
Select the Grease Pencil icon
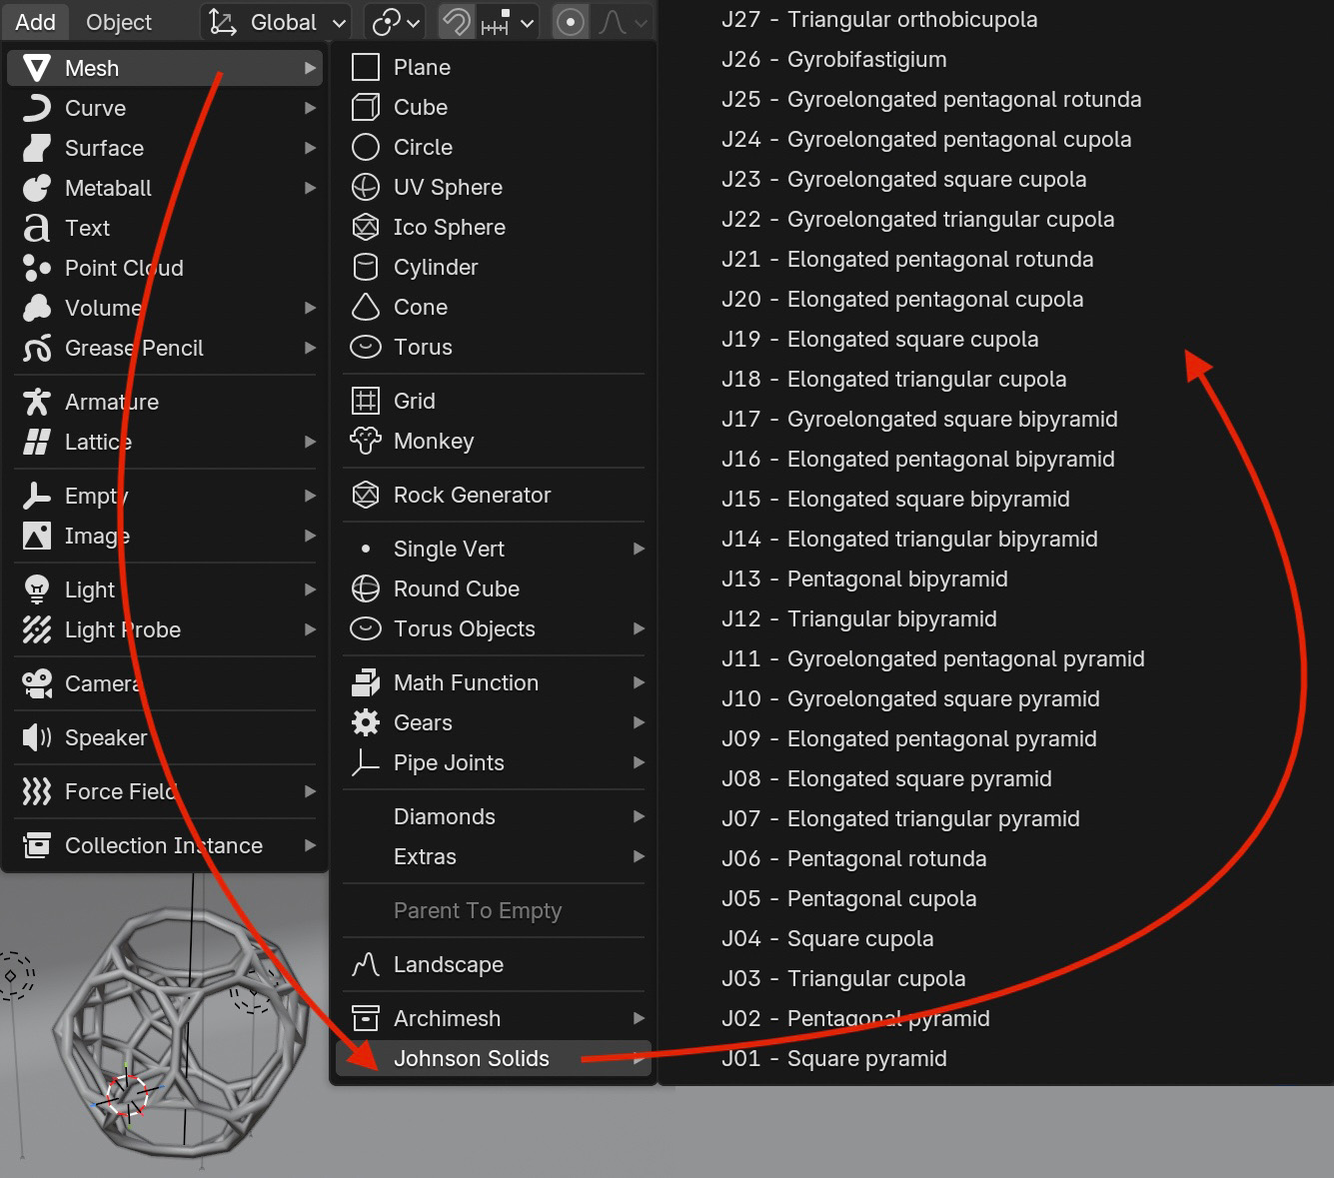37,348
